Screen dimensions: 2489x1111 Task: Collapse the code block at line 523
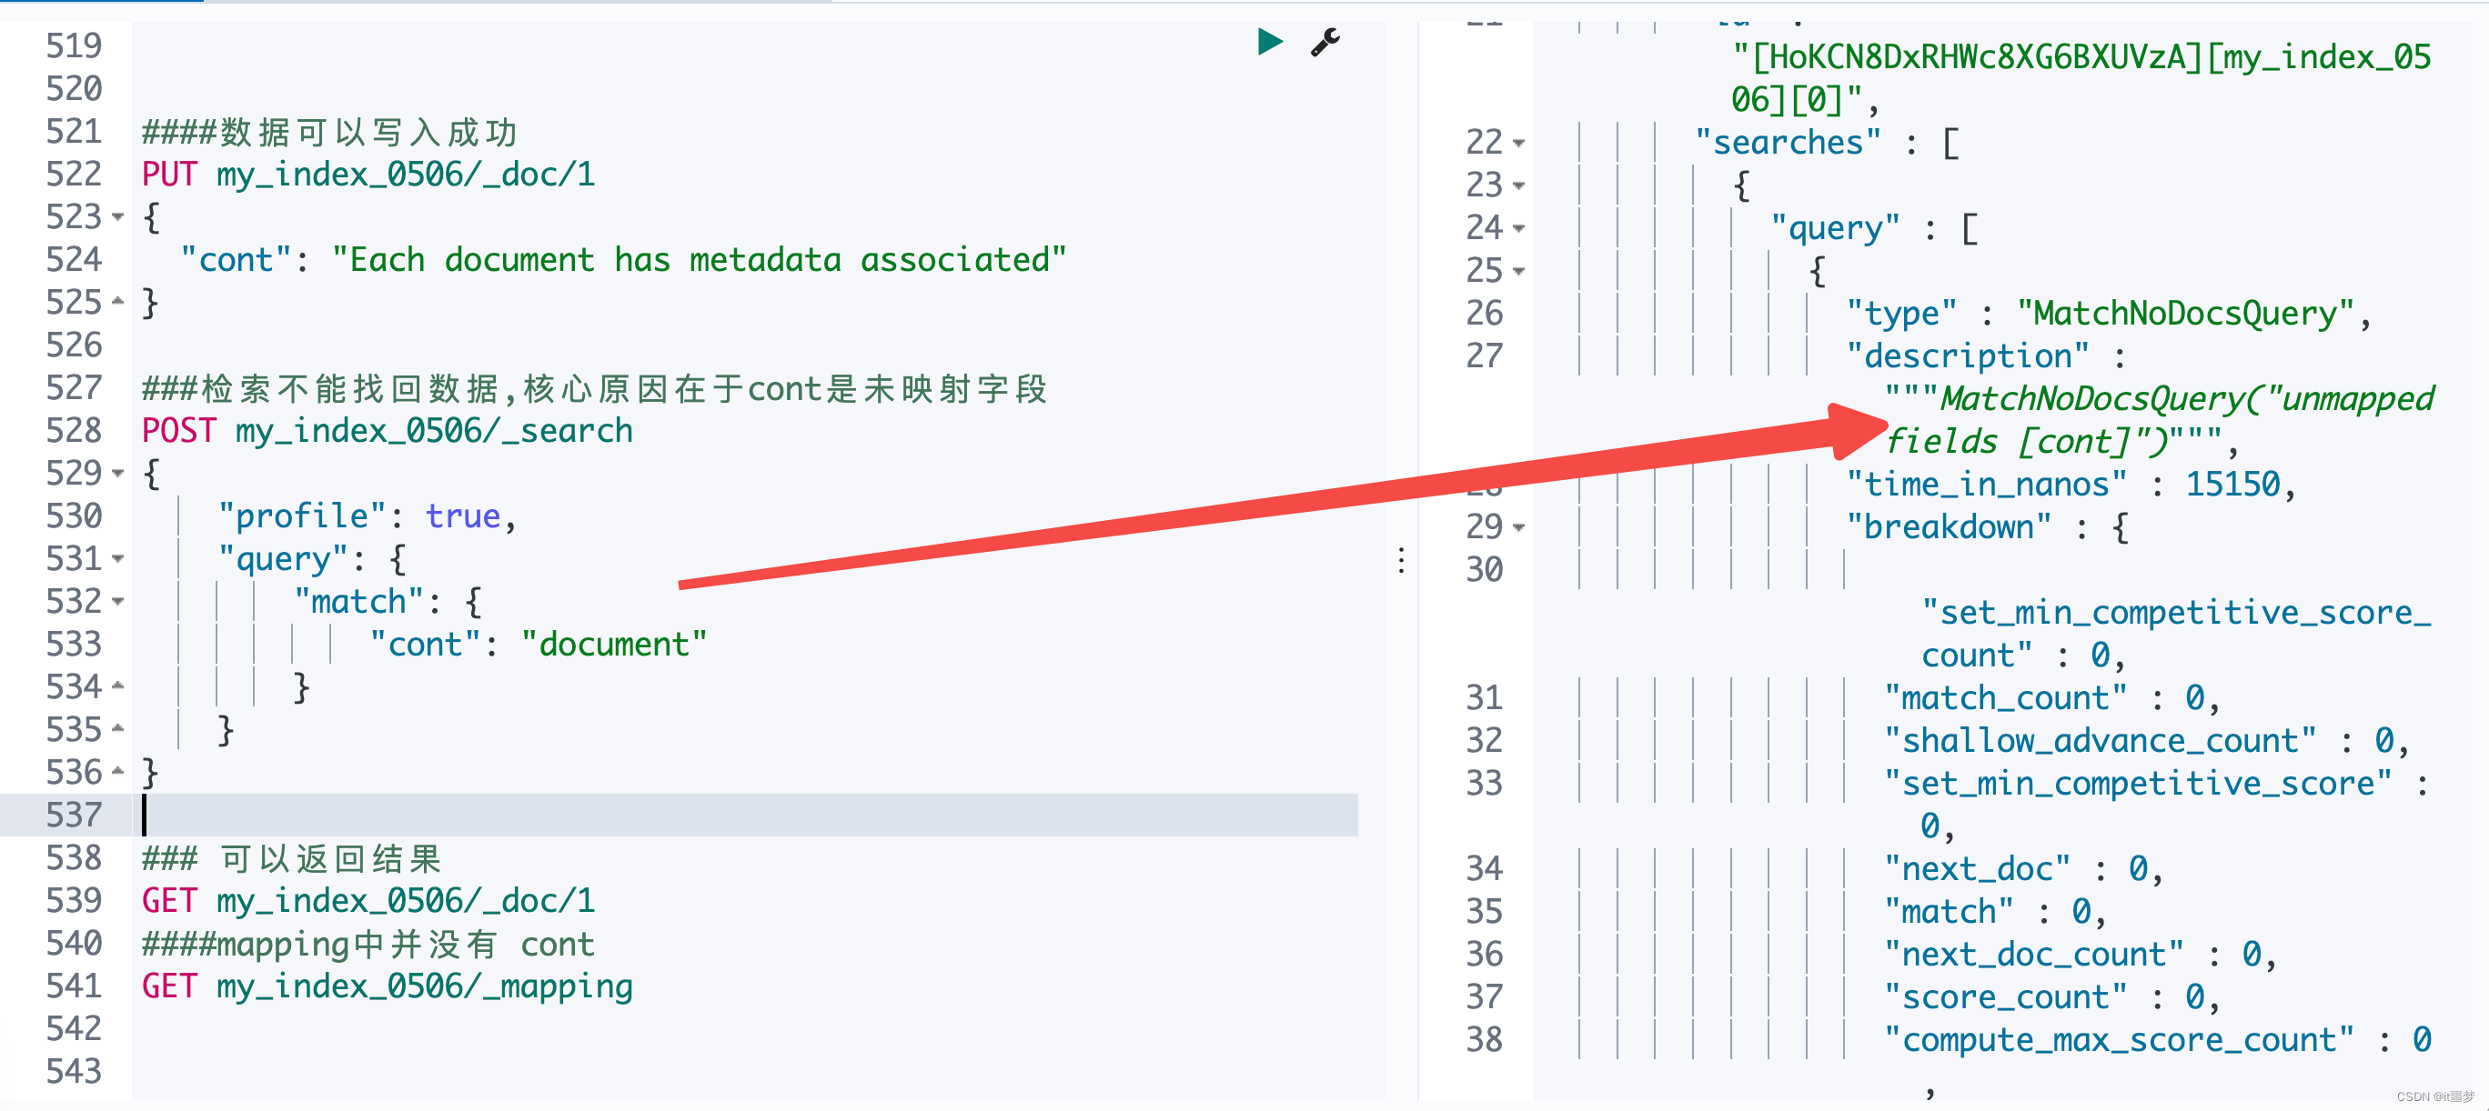118,216
